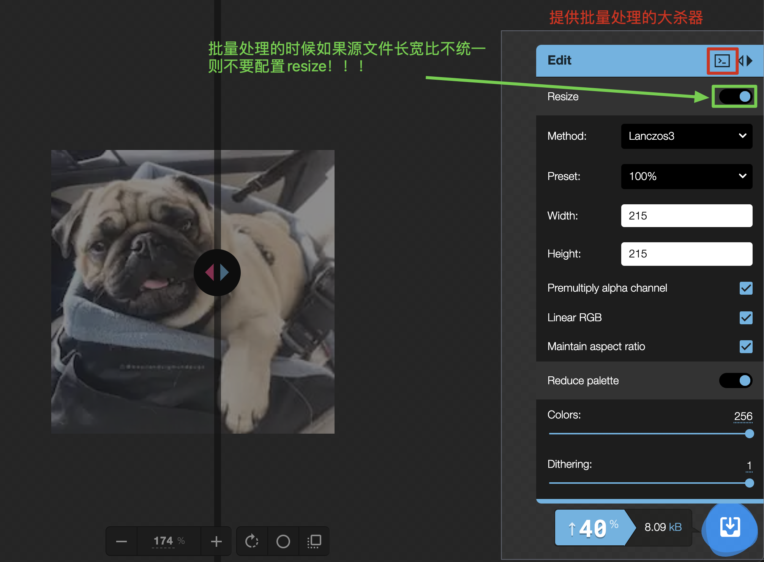764x562 pixels.
Task: Open the CLI command copy icon
Action: (722, 61)
